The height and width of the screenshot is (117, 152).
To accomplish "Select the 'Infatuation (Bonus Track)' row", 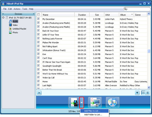I will pos(92,50).
